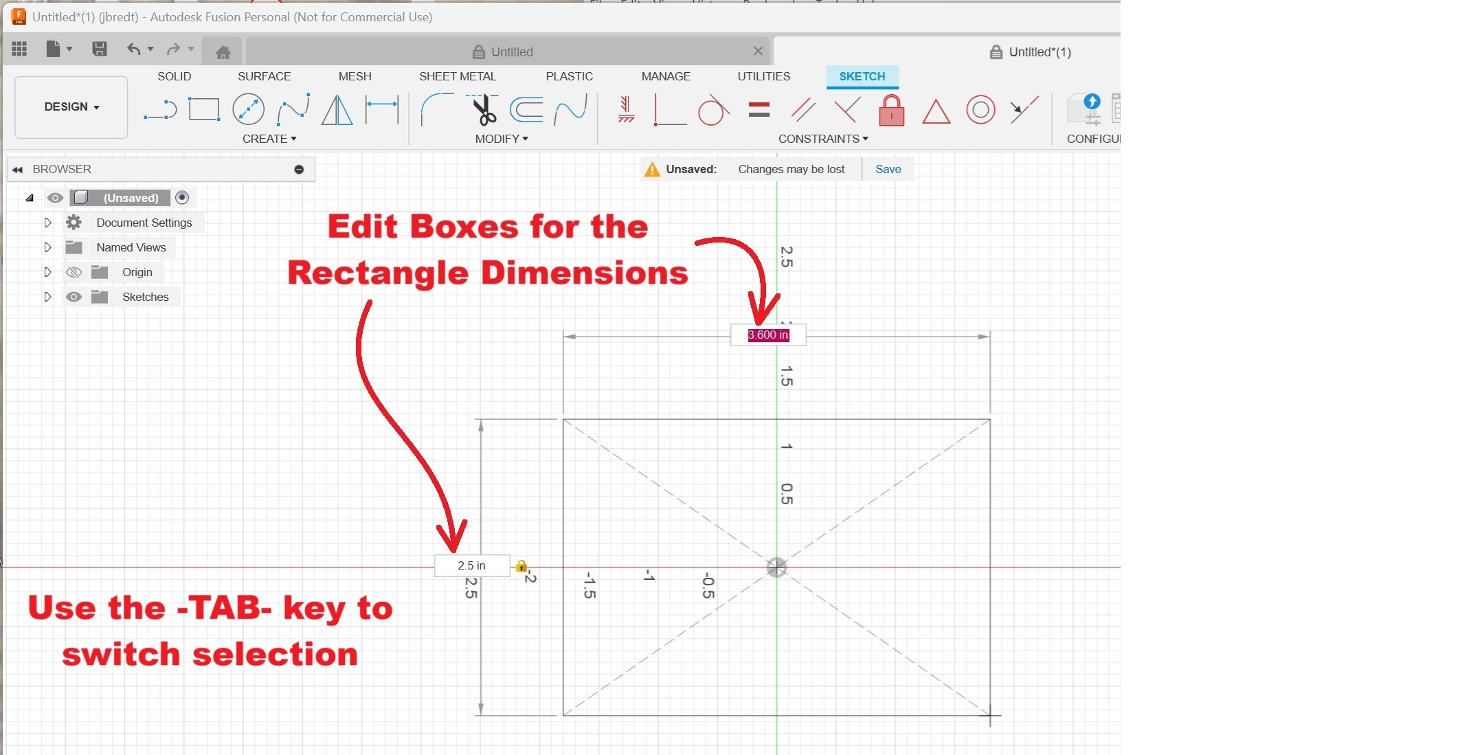
Task: Collapse the BROWSER panel
Action: (18, 169)
